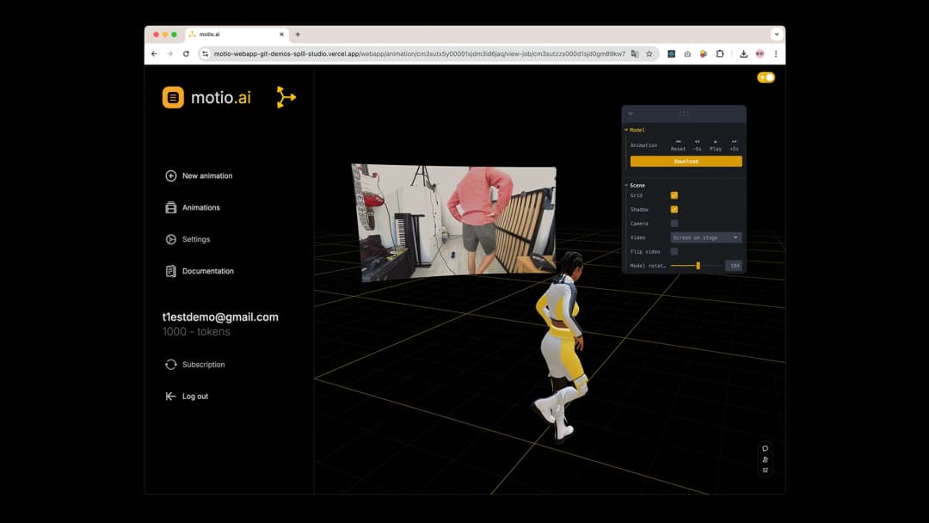Open the Video 'Screen on stage' dropdown
Viewport: 929px width, 523px height.
(x=705, y=237)
